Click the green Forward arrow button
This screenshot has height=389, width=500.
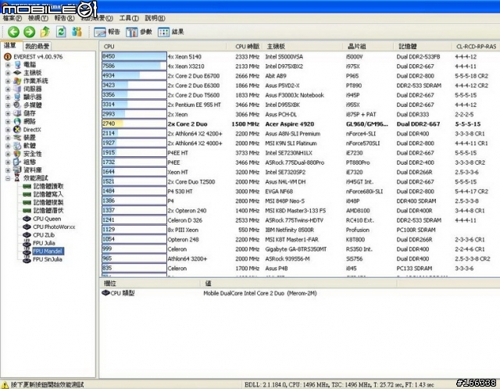(30, 31)
